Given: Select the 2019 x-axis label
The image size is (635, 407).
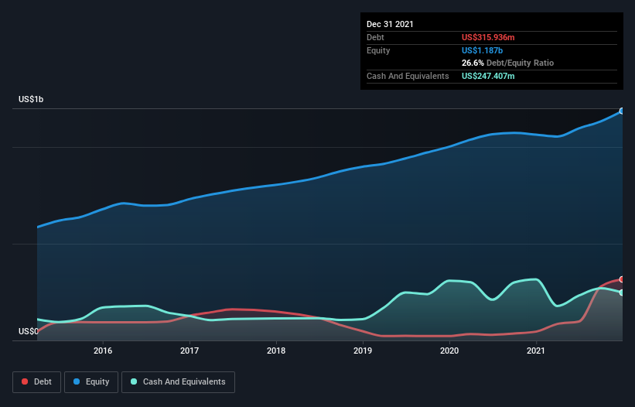Looking at the screenshot, I should pyautogui.click(x=363, y=351).
